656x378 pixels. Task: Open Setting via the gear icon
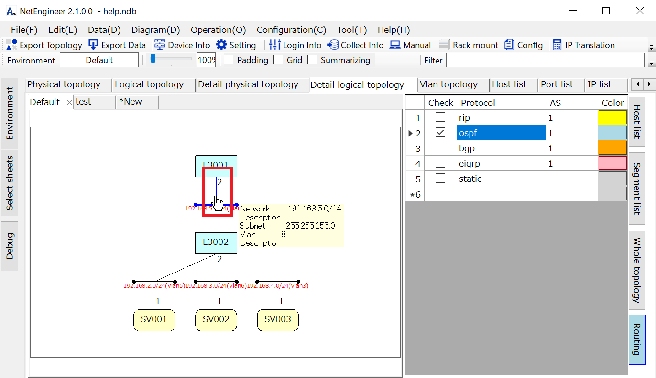coord(221,45)
